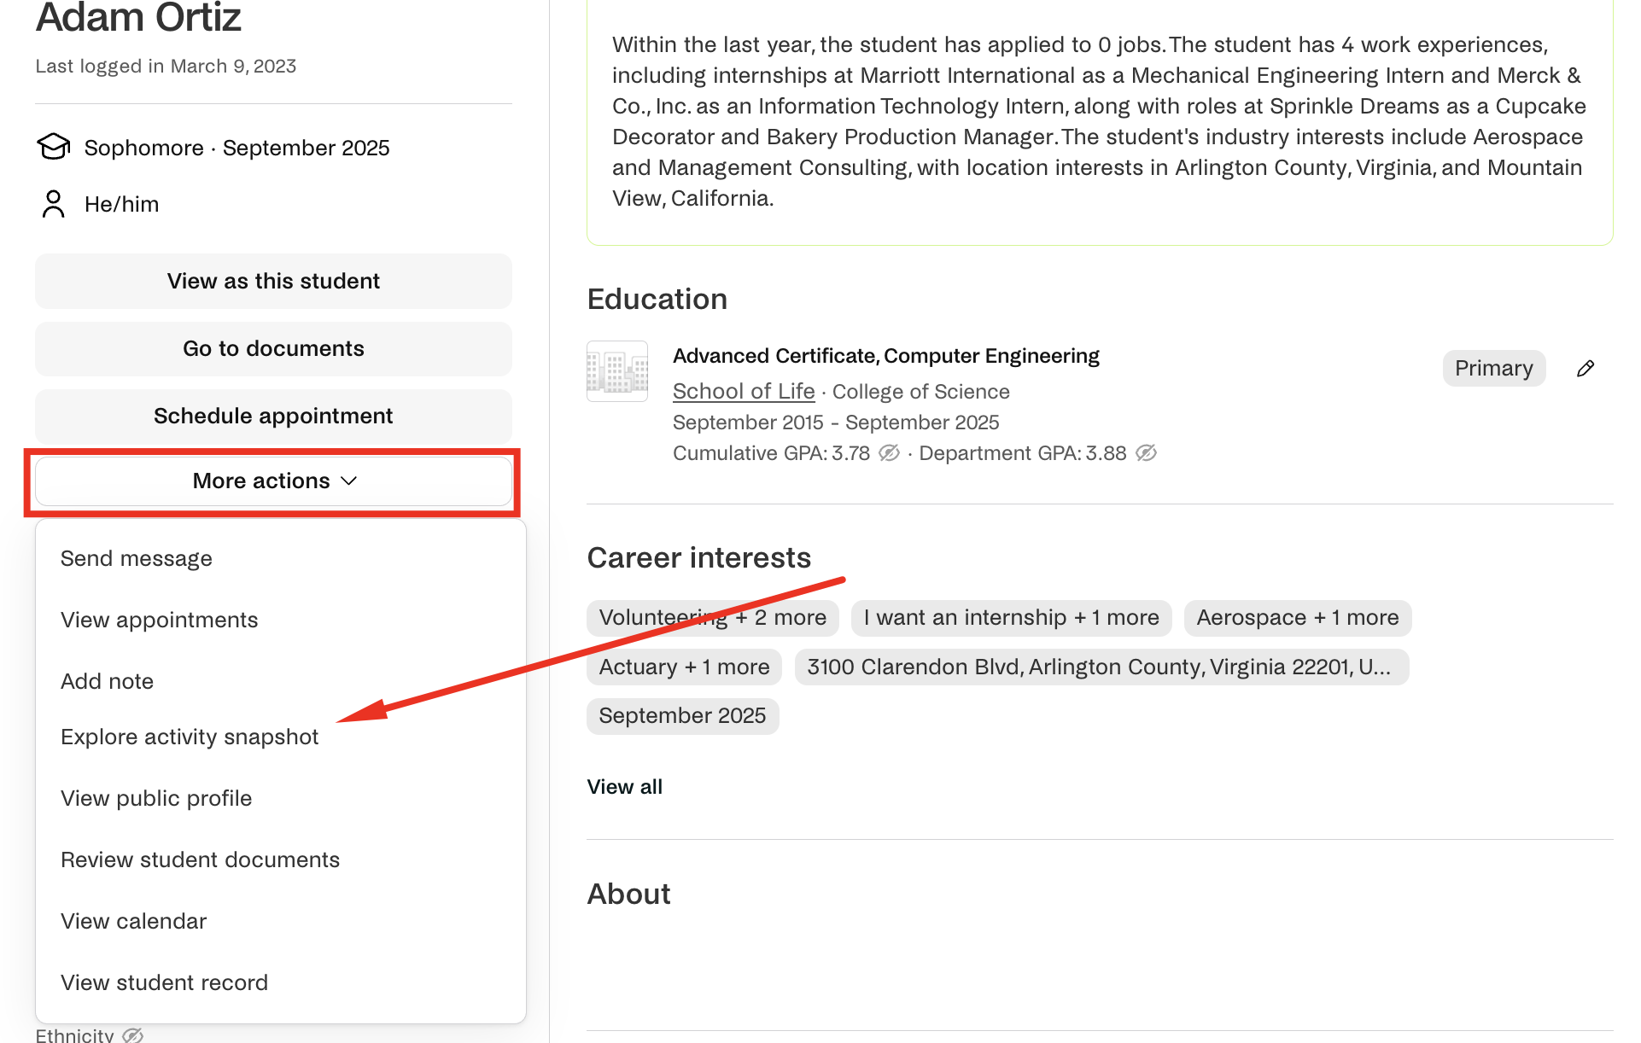
Task: Click the Education section heading
Action: 657,300
